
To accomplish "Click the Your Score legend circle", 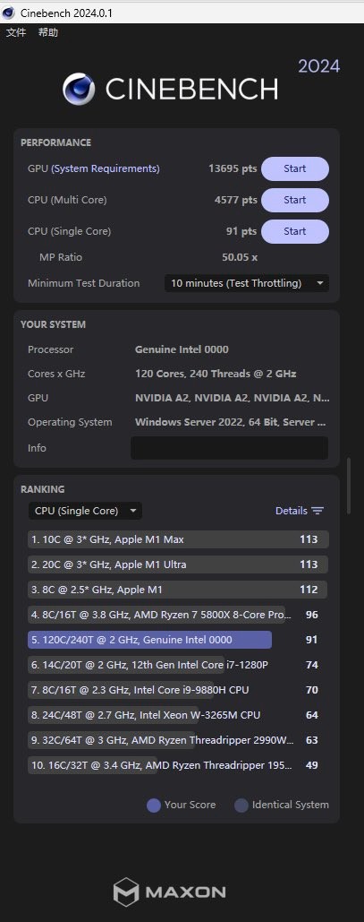I will coord(154,805).
